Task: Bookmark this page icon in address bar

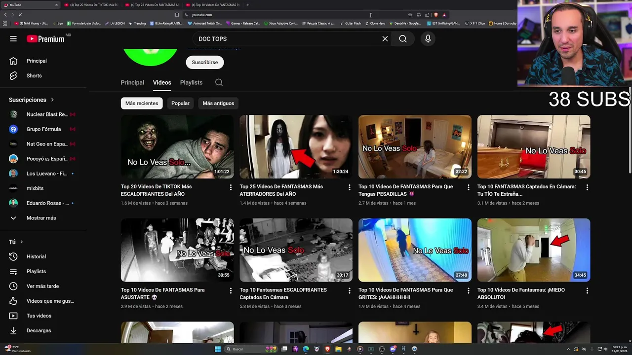Action: [177, 15]
